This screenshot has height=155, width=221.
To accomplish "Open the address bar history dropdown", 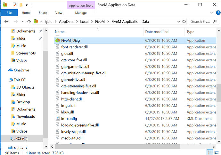I will 179,22.
